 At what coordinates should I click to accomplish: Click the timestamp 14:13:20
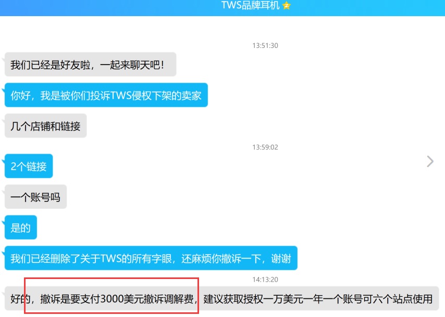click(x=265, y=280)
